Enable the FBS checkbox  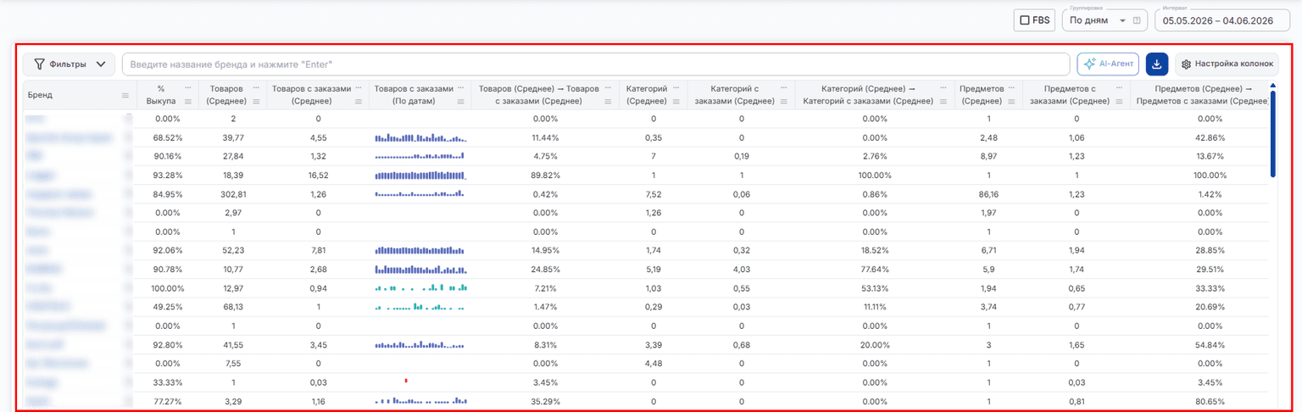point(1025,19)
